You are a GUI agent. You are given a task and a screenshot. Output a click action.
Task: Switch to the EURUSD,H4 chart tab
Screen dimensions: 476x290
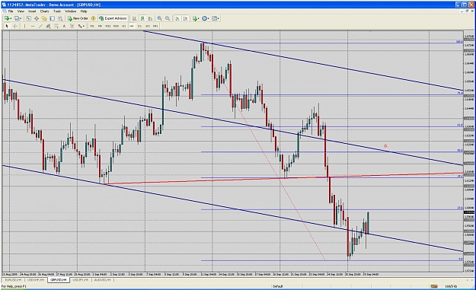pos(13,279)
